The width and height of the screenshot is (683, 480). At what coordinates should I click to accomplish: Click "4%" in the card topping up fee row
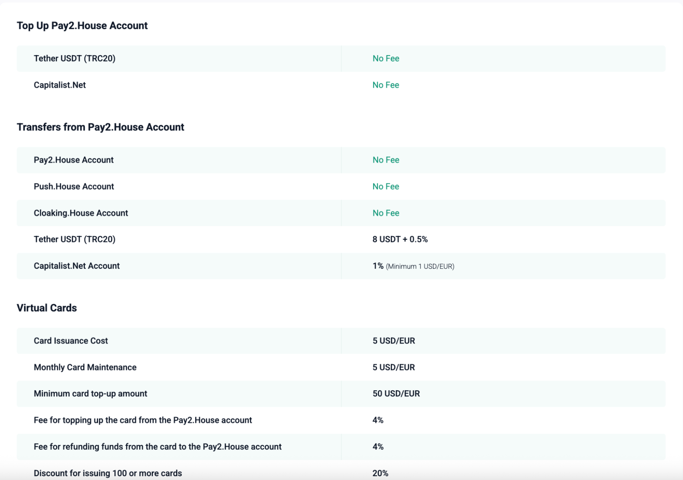(x=378, y=420)
